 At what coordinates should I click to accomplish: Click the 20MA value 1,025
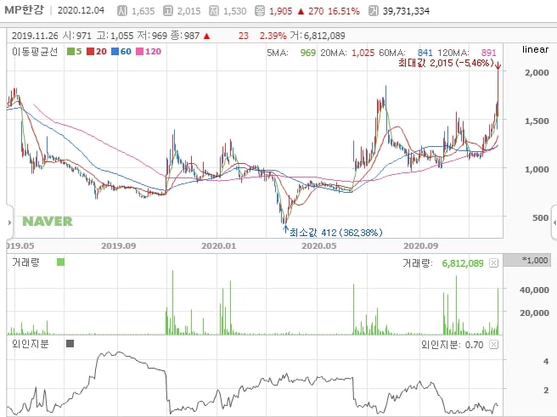[x=363, y=53]
